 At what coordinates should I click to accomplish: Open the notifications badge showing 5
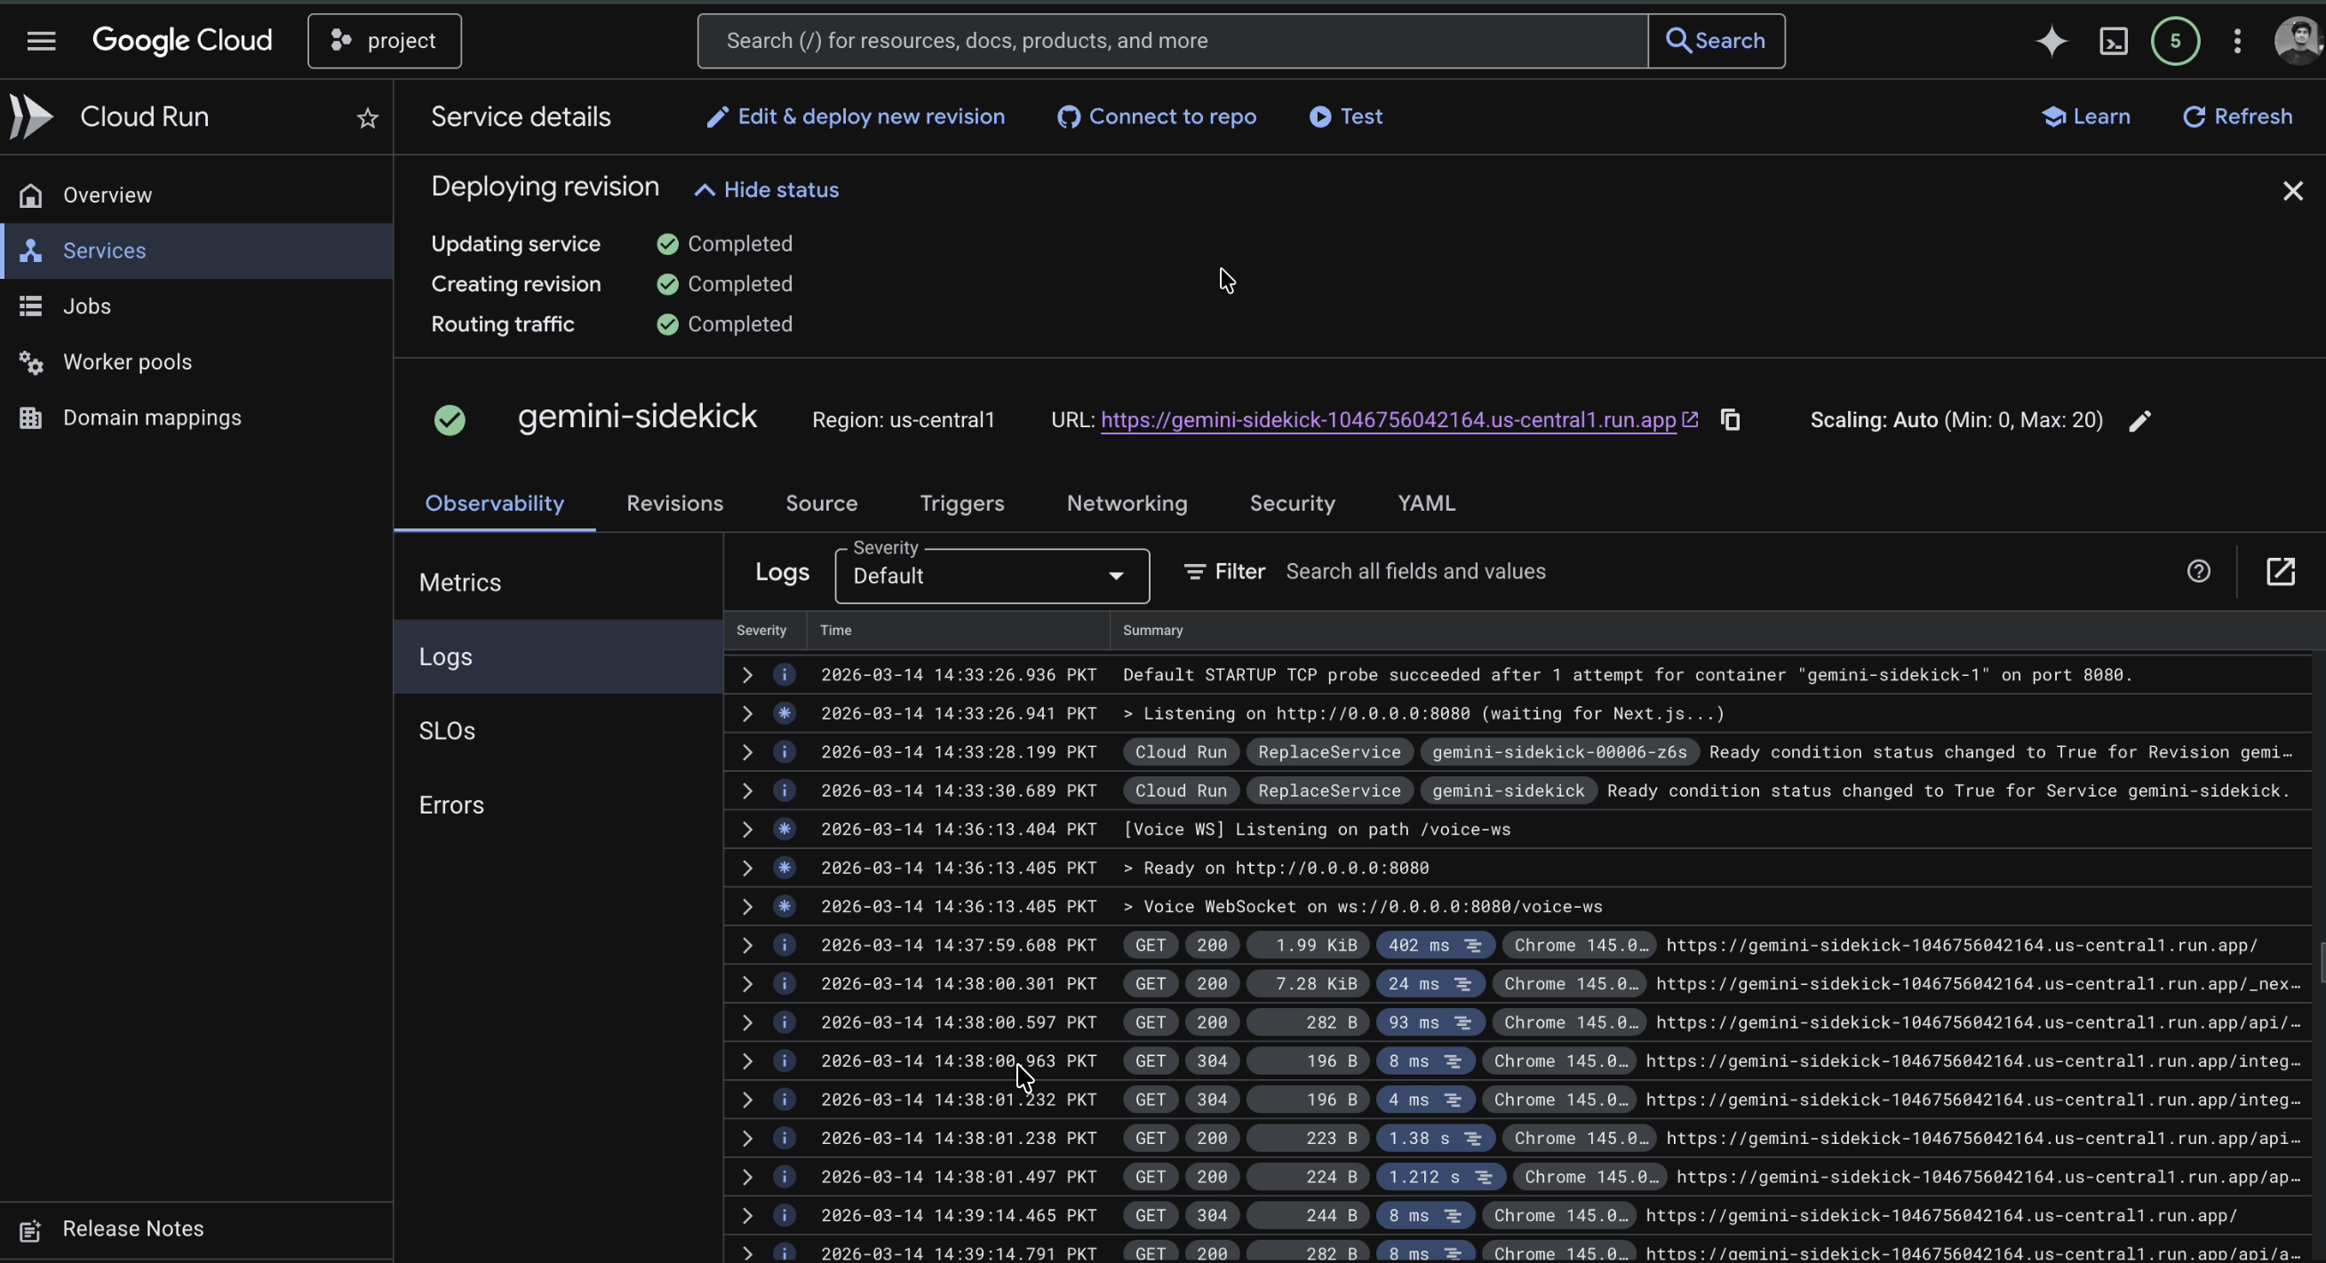click(x=2174, y=41)
